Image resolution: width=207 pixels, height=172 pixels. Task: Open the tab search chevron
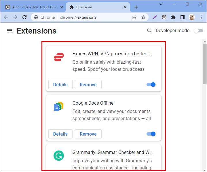click(x=161, y=4)
